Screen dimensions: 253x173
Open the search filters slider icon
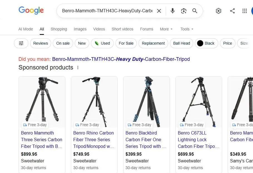tap(21, 43)
